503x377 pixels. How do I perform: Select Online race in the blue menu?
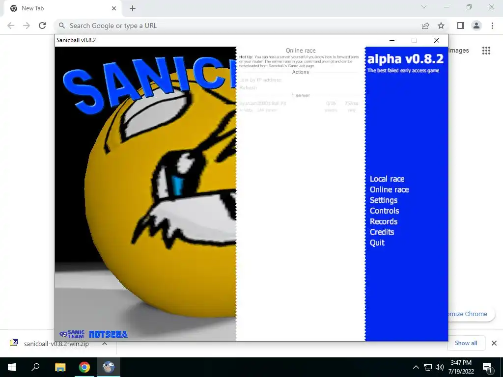389,189
